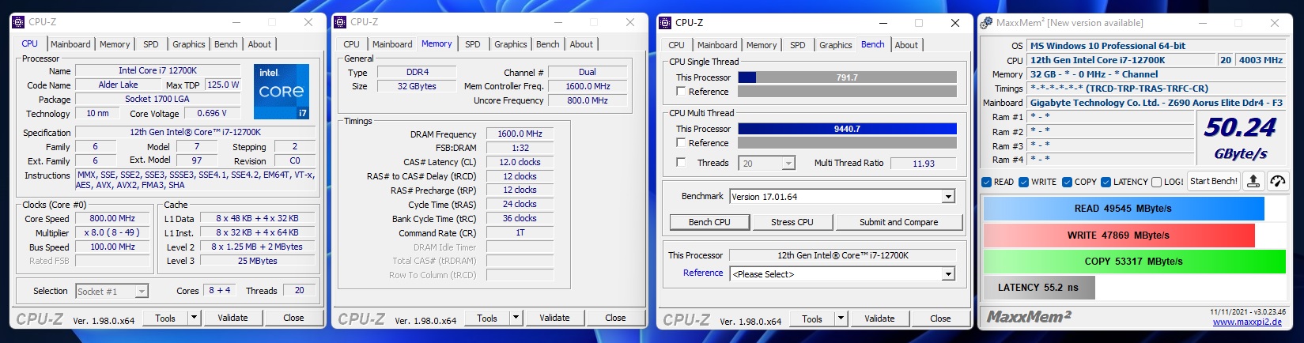Open the www.maxxpi2.de link

[1247, 322]
